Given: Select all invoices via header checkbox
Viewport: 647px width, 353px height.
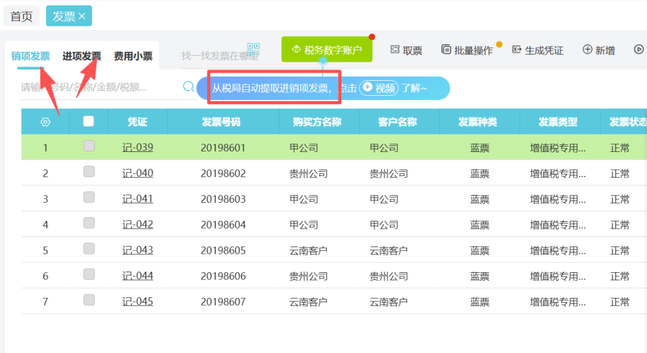Looking at the screenshot, I should click(89, 121).
